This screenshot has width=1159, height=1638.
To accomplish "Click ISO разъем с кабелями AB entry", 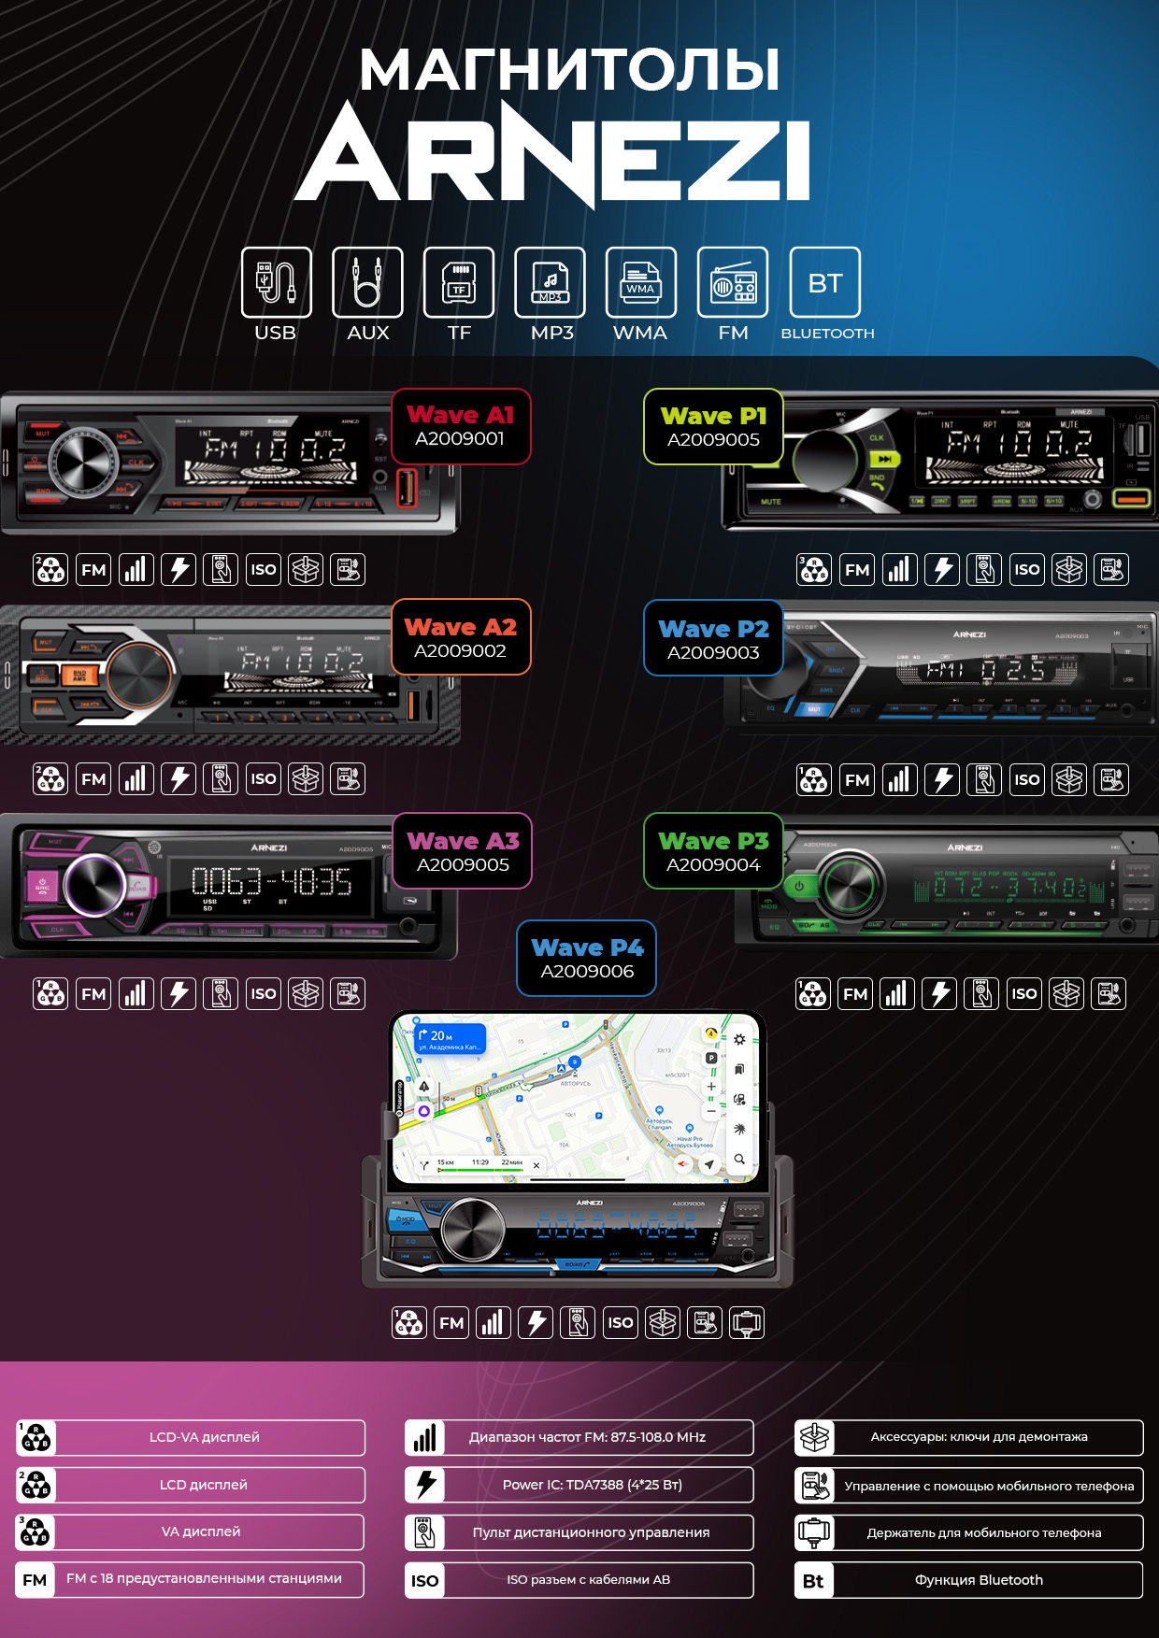I will [x=579, y=1580].
